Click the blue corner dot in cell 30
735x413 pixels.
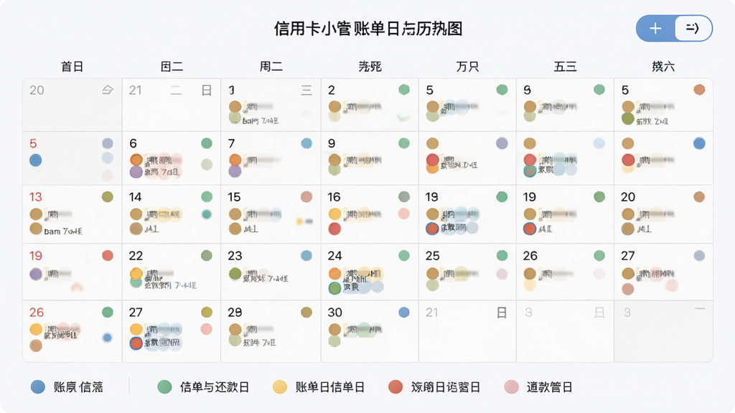(404, 313)
